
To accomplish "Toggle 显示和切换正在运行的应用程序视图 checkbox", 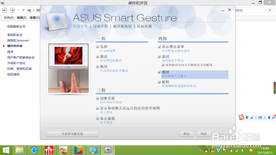I will (x=98, y=109).
